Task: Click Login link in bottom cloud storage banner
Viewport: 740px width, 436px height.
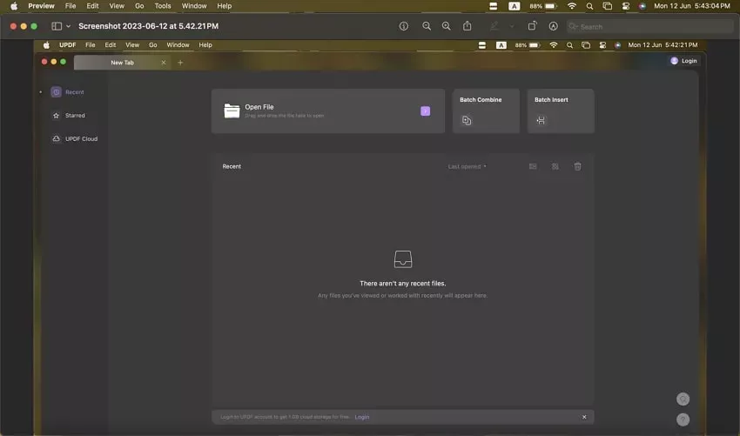Action: pos(362,417)
